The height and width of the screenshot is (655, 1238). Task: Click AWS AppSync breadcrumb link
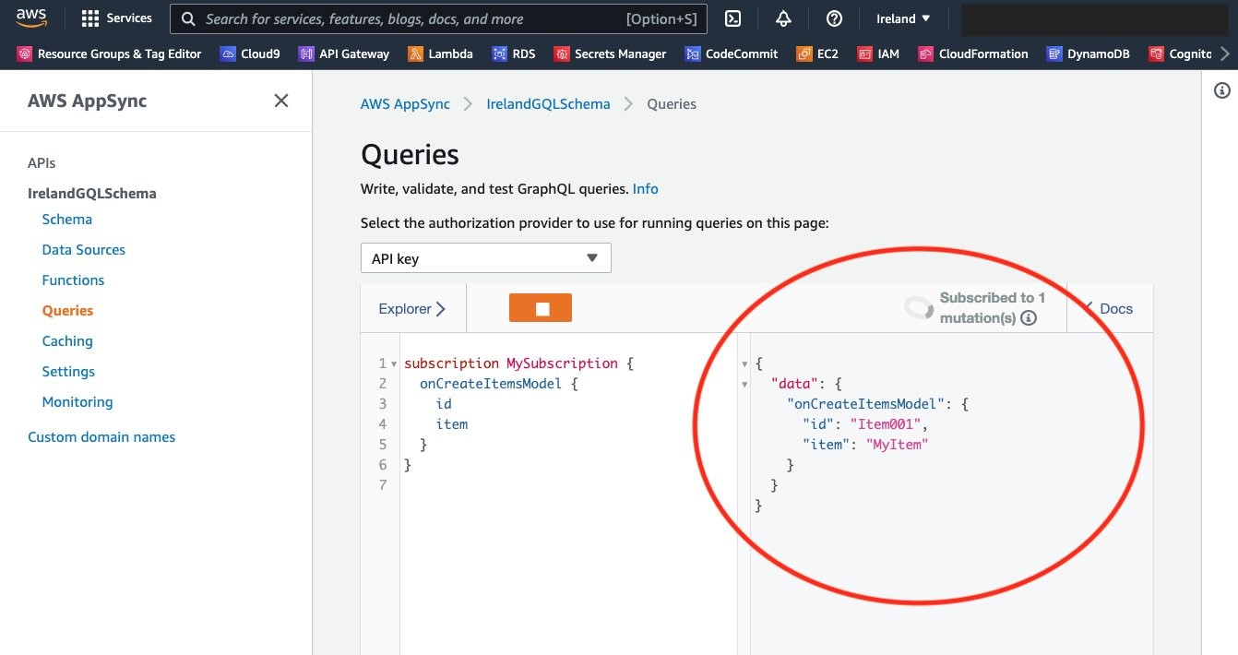click(405, 103)
